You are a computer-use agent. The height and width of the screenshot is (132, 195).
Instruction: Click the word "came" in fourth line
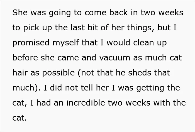68,58
